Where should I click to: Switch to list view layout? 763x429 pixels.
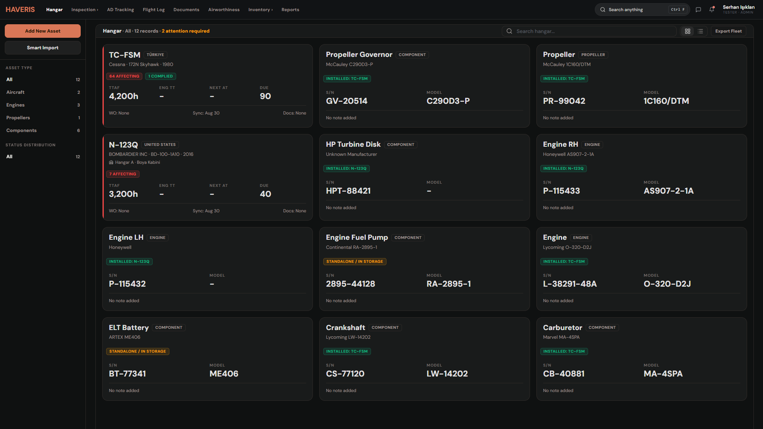pyautogui.click(x=700, y=31)
